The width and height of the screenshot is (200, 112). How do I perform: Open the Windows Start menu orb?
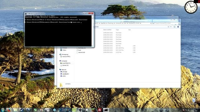(x=3, y=110)
